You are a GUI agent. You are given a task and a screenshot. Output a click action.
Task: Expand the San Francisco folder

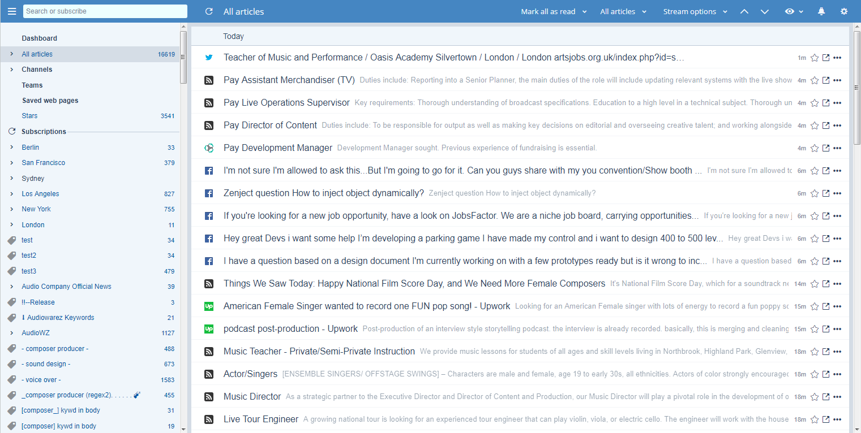pyautogui.click(x=12, y=163)
